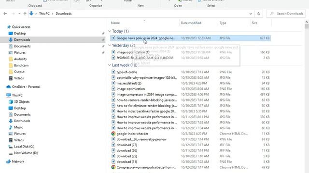The width and height of the screenshot is (309, 173).
Task: Open Music under This PC
Action: tap(18, 127)
